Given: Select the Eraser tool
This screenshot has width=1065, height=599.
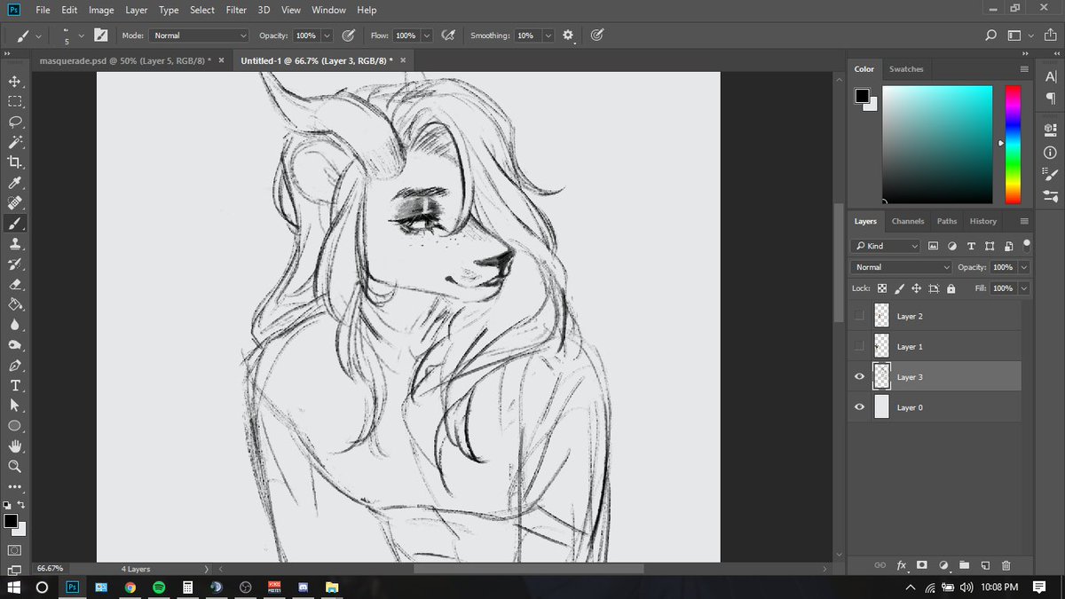Looking at the screenshot, I should click(x=15, y=285).
